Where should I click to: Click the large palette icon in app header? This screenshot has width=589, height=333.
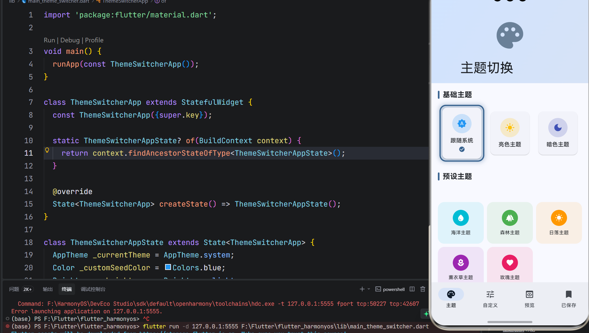(x=510, y=35)
